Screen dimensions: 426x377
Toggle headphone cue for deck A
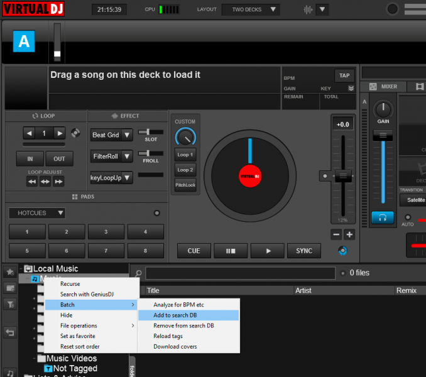click(x=383, y=217)
